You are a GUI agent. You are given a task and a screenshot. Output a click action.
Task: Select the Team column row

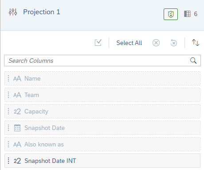click(102, 95)
